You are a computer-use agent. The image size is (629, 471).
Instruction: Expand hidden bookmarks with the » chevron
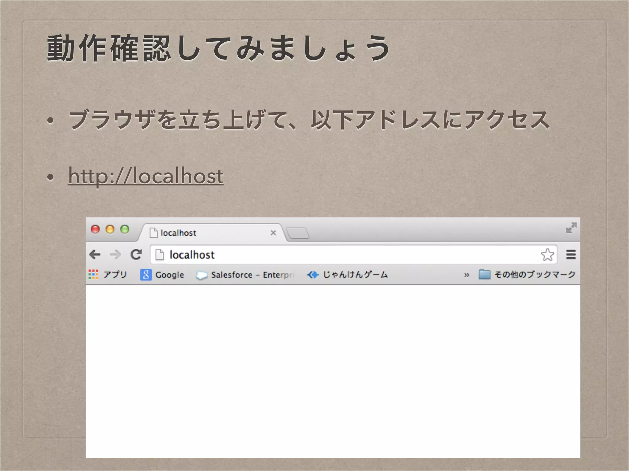(x=467, y=275)
